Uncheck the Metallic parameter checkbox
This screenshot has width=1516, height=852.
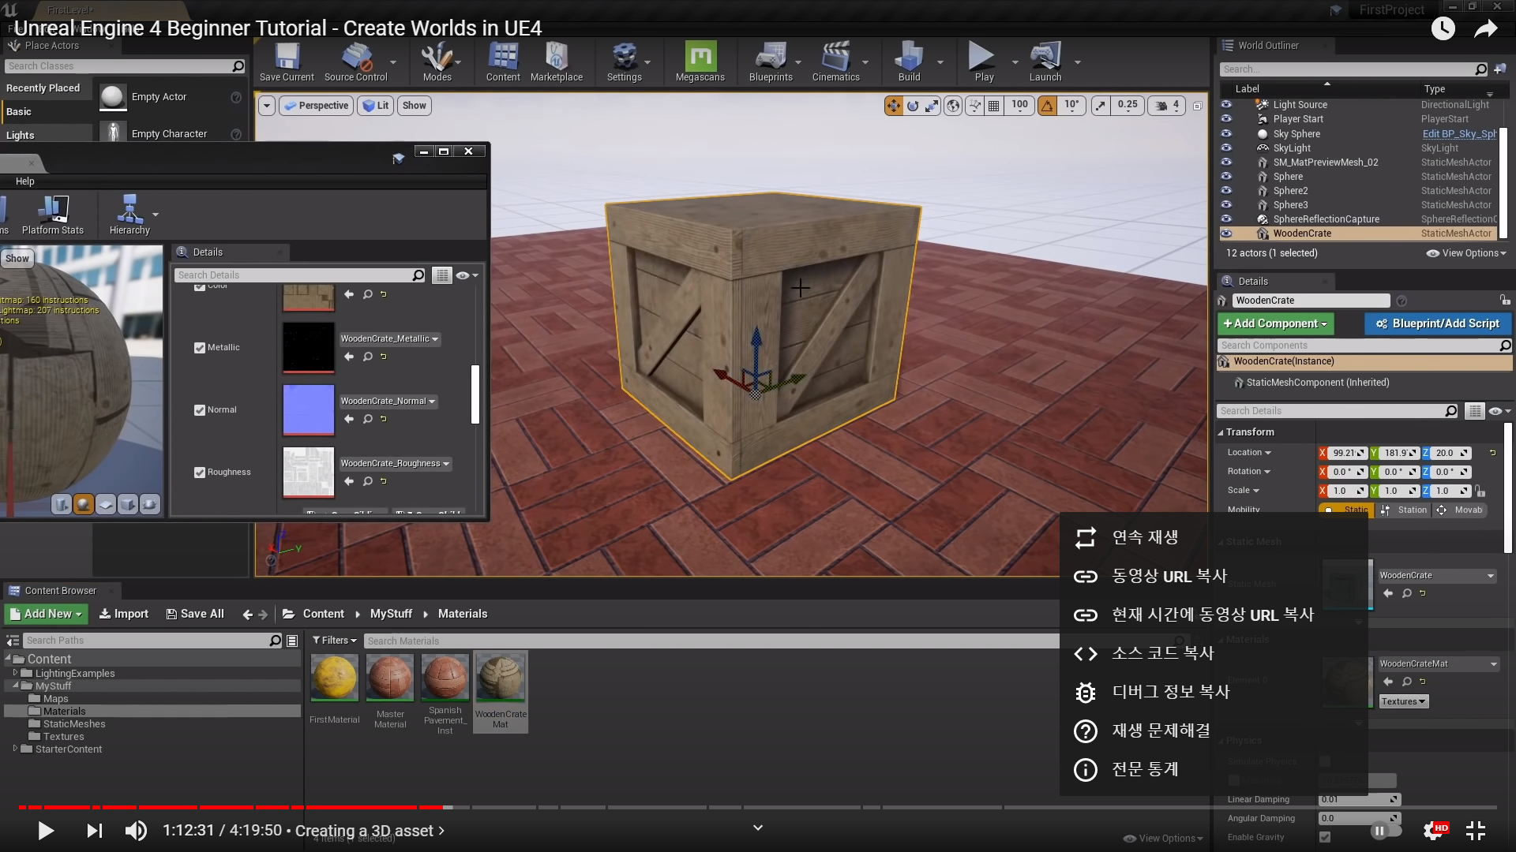tap(200, 348)
